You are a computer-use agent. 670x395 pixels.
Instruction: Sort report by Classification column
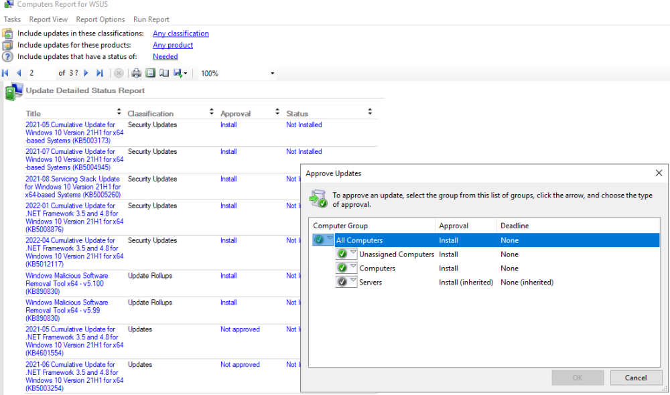coord(212,111)
